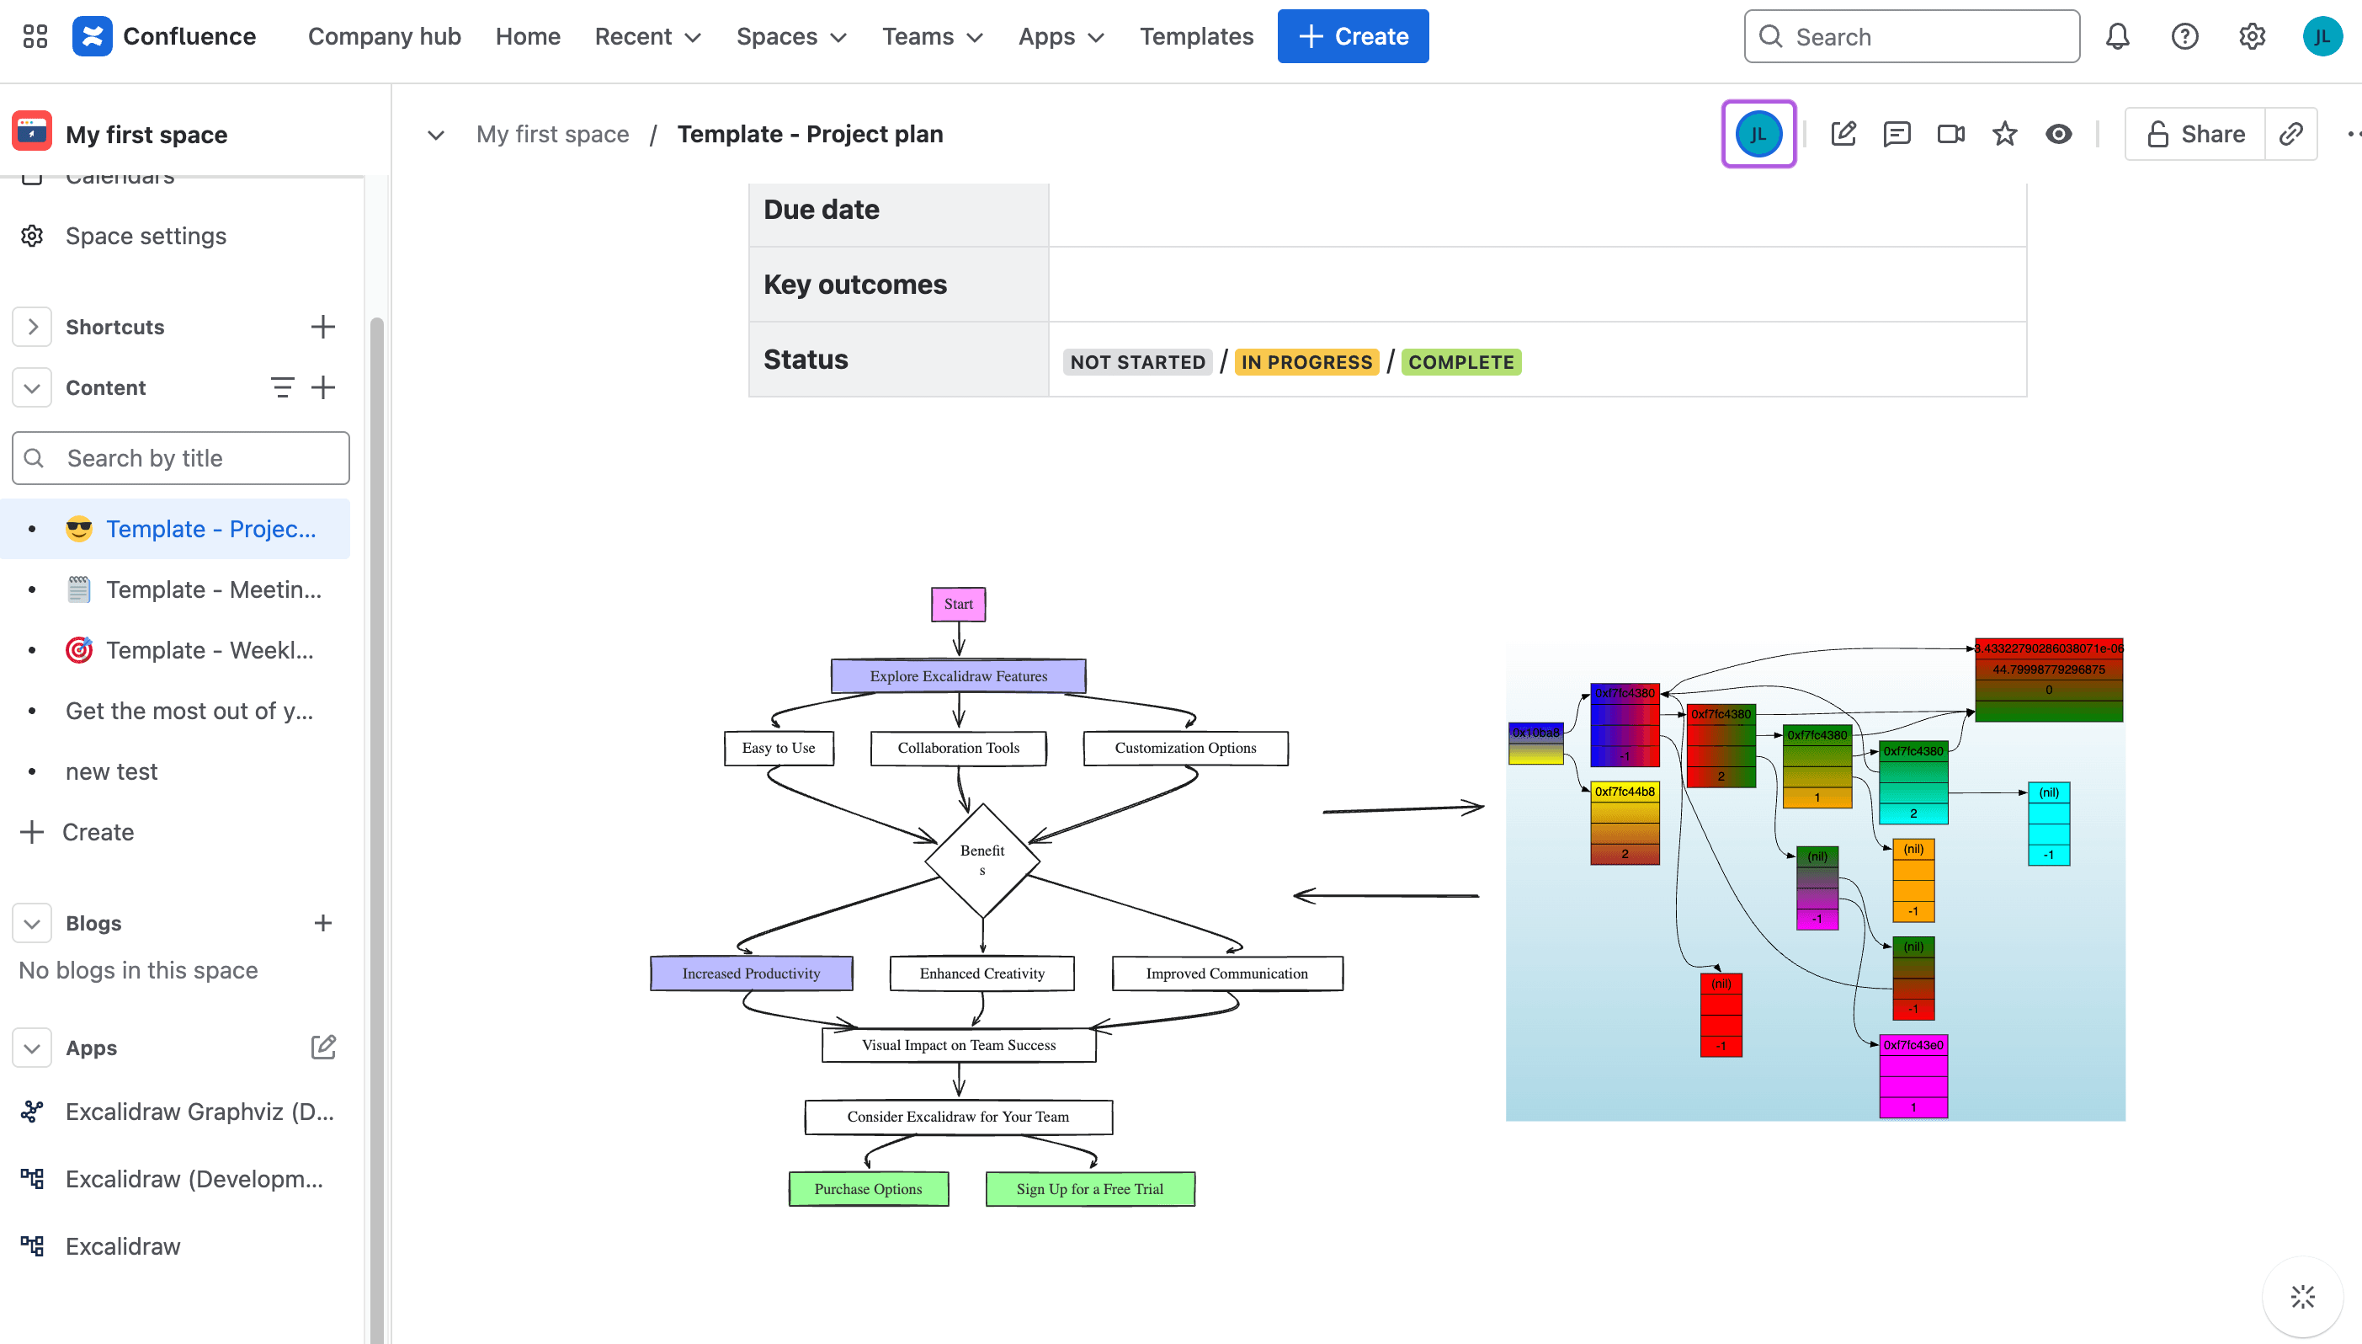Open the app switcher grid icon
Image resolution: width=2362 pixels, height=1344 pixels.
pyautogui.click(x=35, y=36)
